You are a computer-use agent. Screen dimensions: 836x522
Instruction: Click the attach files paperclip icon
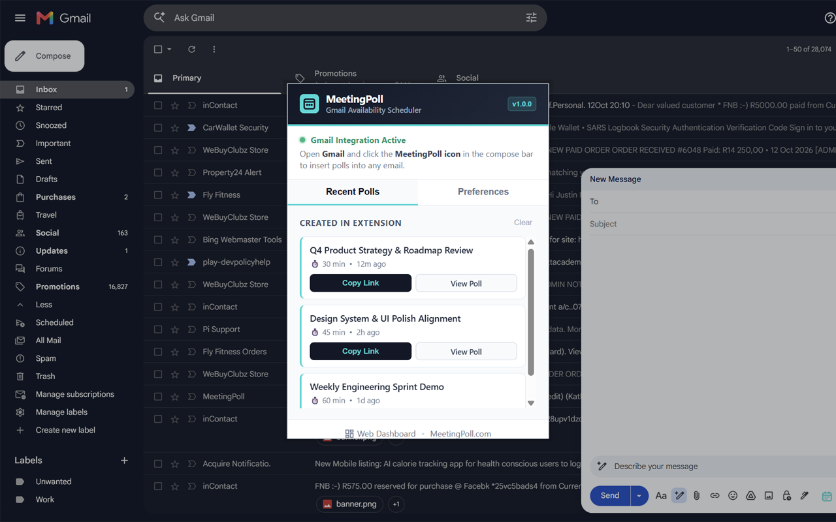[x=697, y=496]
